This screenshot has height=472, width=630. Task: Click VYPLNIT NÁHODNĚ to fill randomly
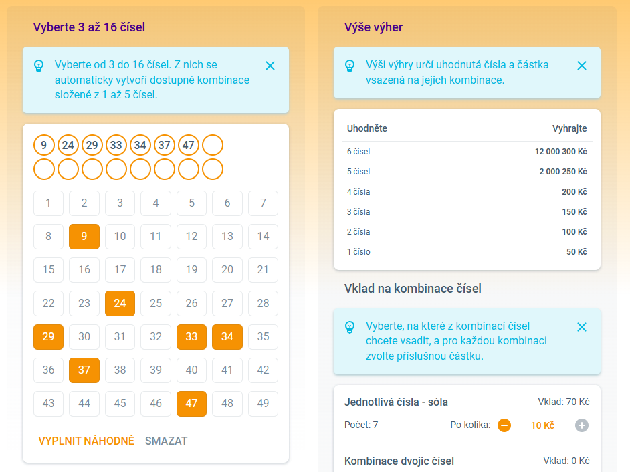click(x=86, y=441)
